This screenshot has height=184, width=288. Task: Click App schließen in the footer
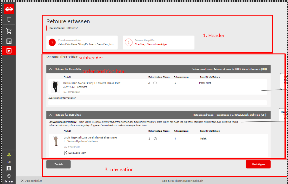coord(31,181)
